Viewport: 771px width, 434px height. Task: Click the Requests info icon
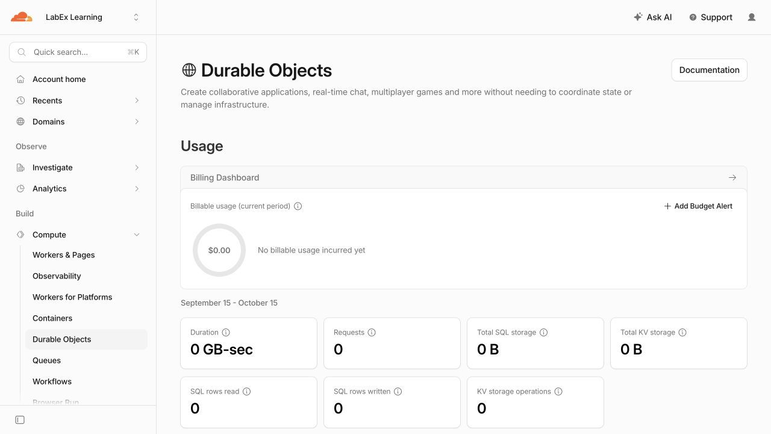tap(372, 333)
